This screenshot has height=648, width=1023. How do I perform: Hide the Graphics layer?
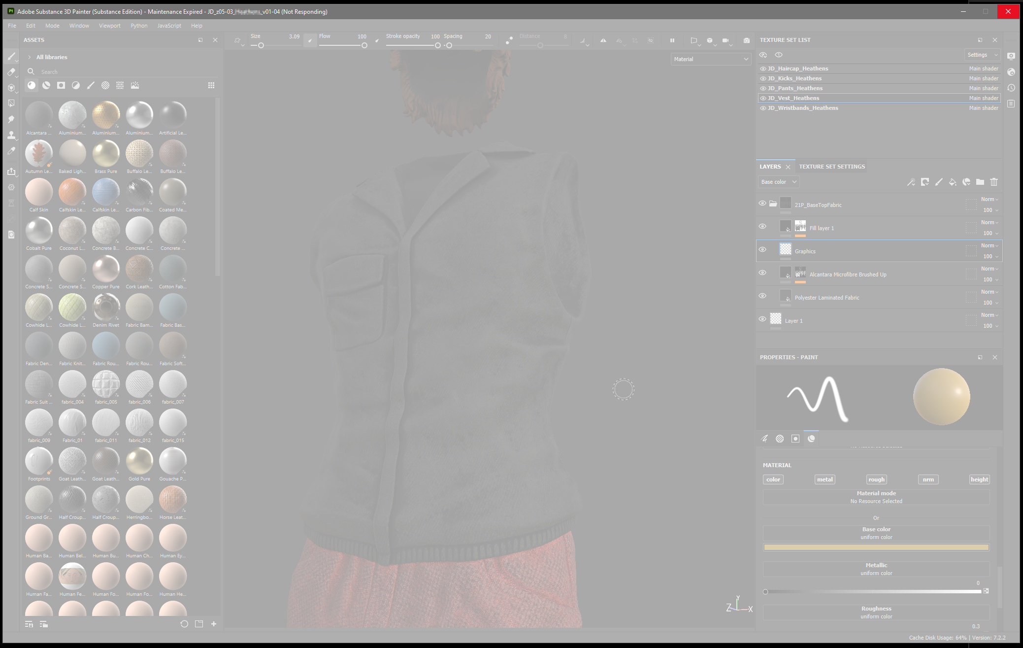[762, 249]
